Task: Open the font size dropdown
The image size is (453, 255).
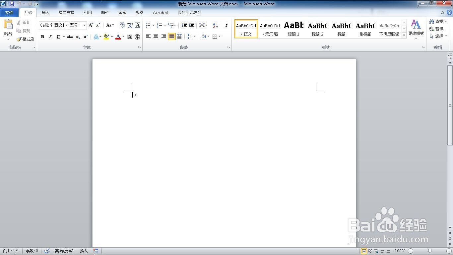Action: 85,25
